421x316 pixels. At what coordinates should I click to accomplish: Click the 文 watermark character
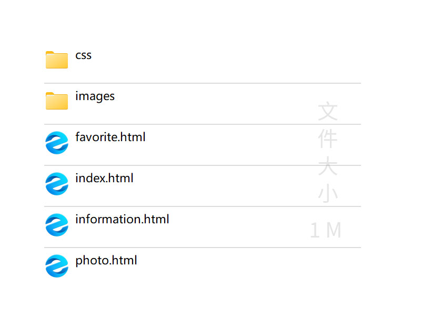point(328,112)
